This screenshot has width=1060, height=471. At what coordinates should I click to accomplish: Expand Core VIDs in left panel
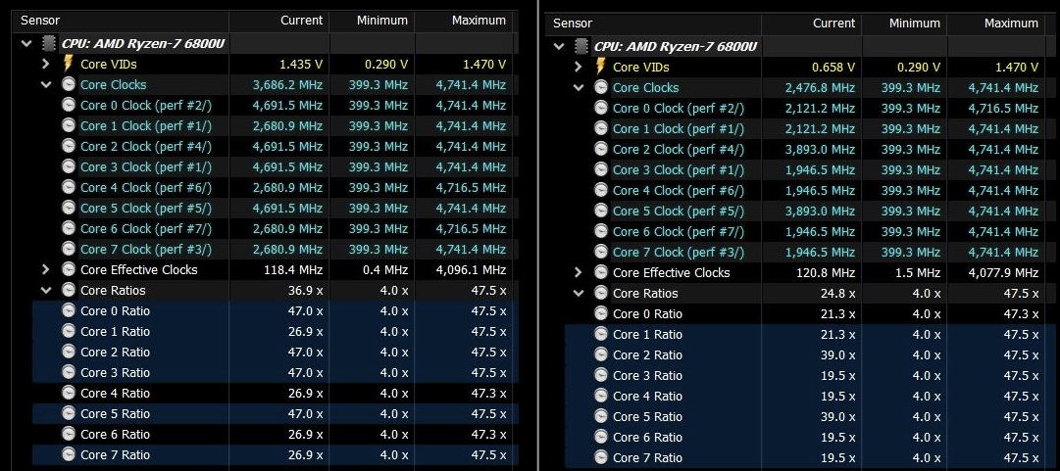pyautogui.click(x=46, y=64)
